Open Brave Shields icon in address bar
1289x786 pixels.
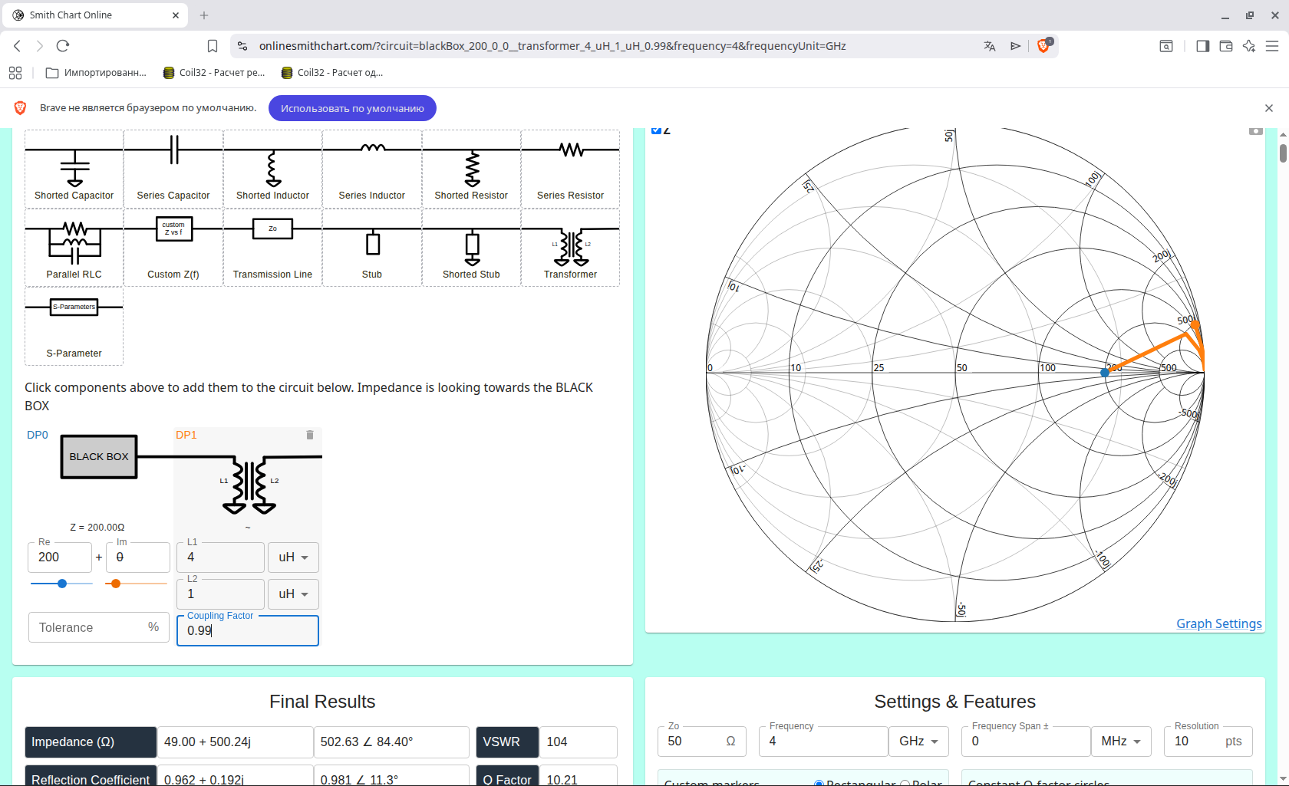tap(1043, 46)
